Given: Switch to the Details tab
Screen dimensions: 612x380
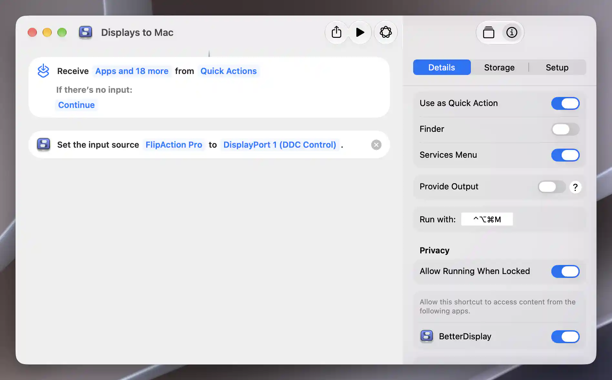Looking at the screenshot, I should [442, 67].
